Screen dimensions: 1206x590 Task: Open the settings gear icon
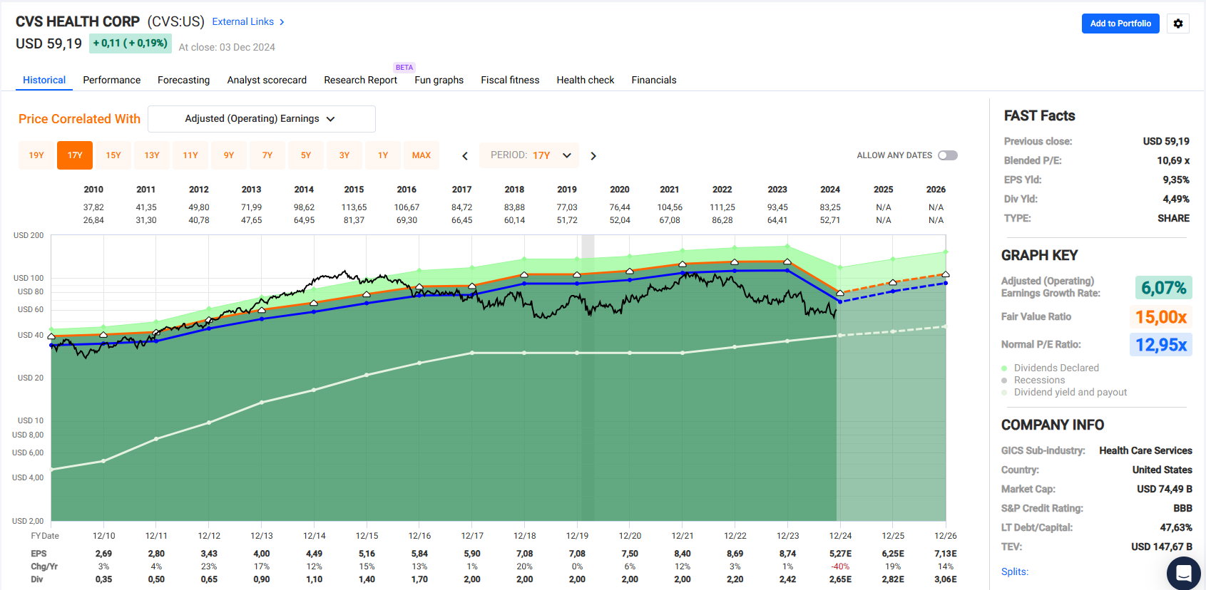[1177, 24]
